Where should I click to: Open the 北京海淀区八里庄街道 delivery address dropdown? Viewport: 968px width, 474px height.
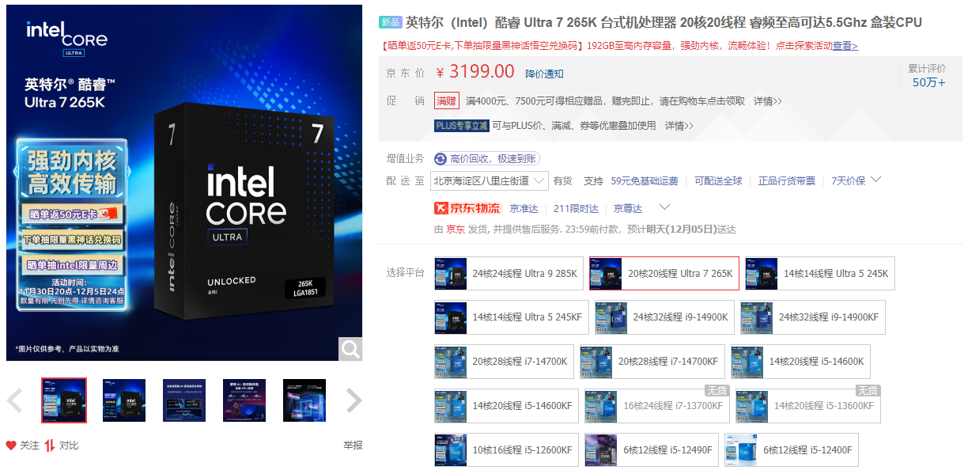(490, 181)
